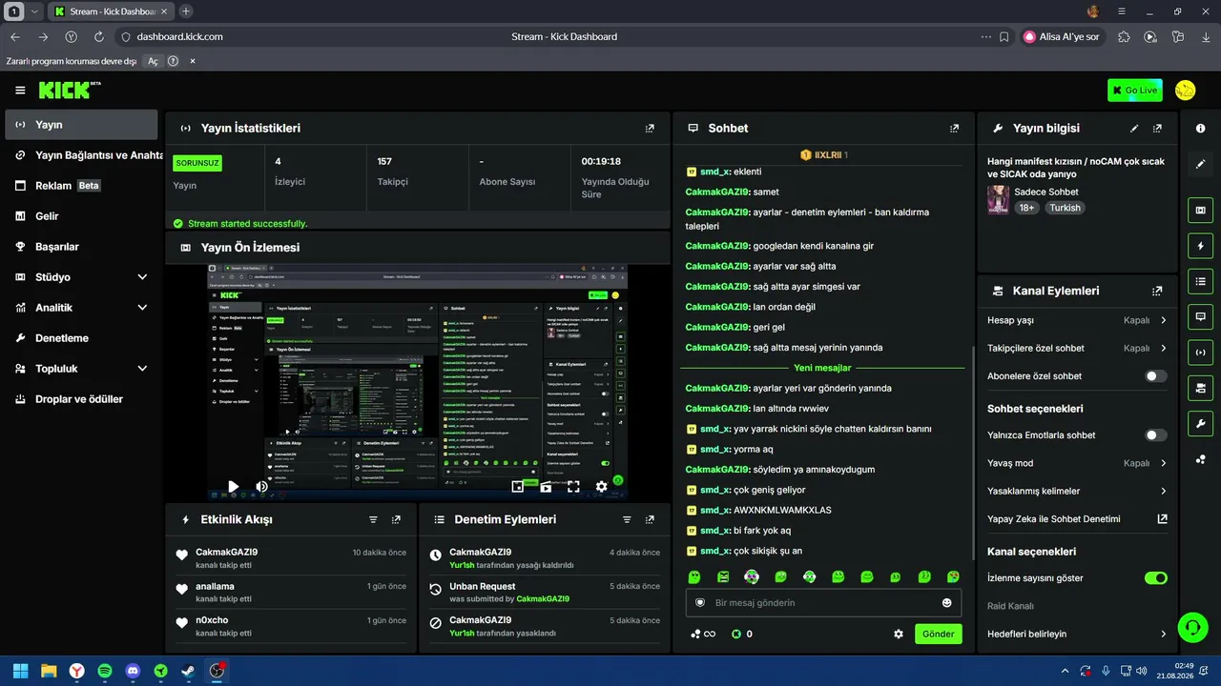Play the stream preview video
1221x686 pixels.
pyautogui.click(x=233, y=486)
